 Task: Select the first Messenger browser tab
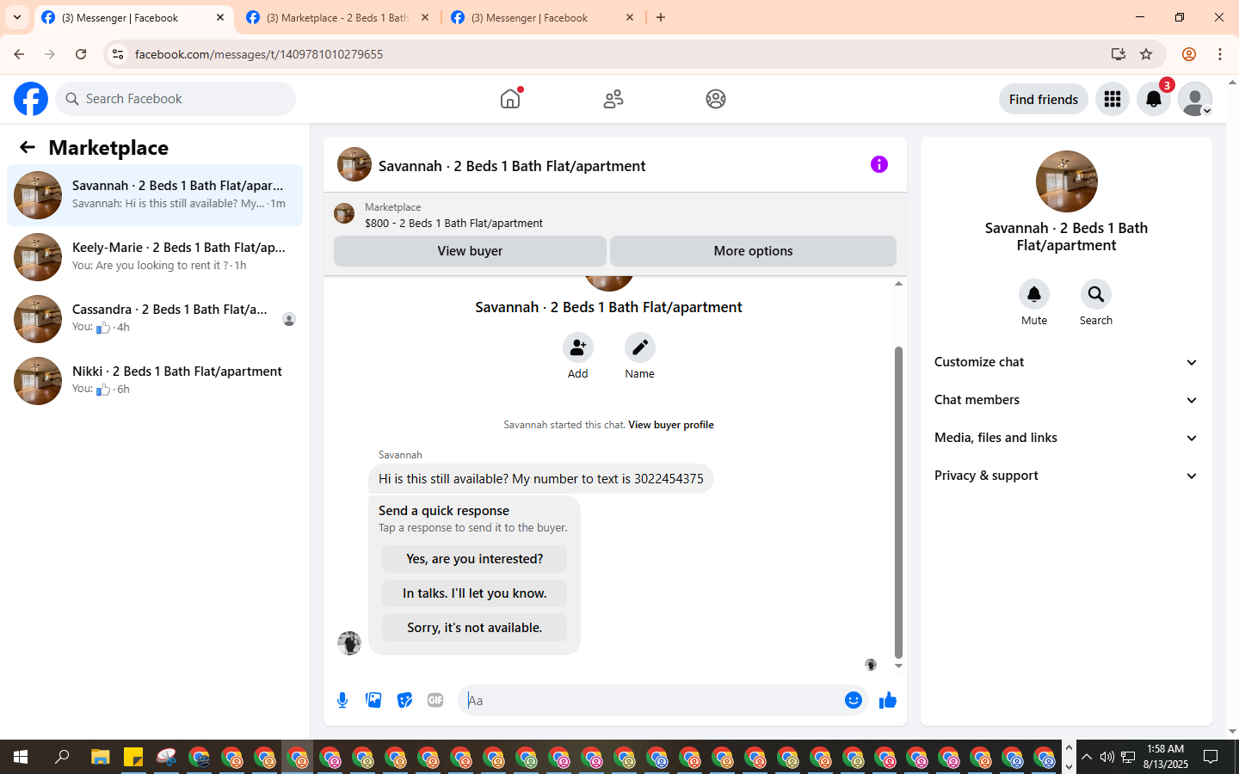point(133,17)
